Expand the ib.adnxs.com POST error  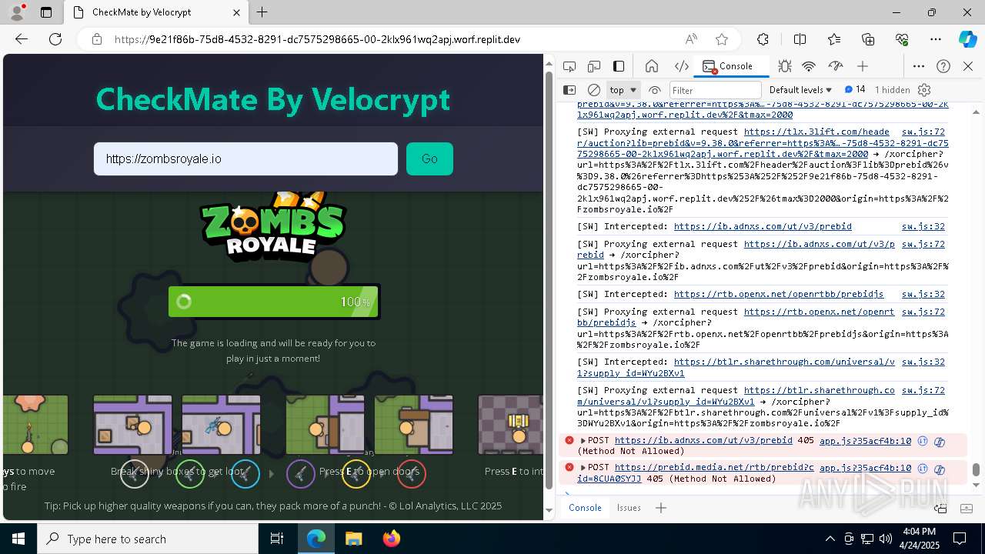coord(583,441)
